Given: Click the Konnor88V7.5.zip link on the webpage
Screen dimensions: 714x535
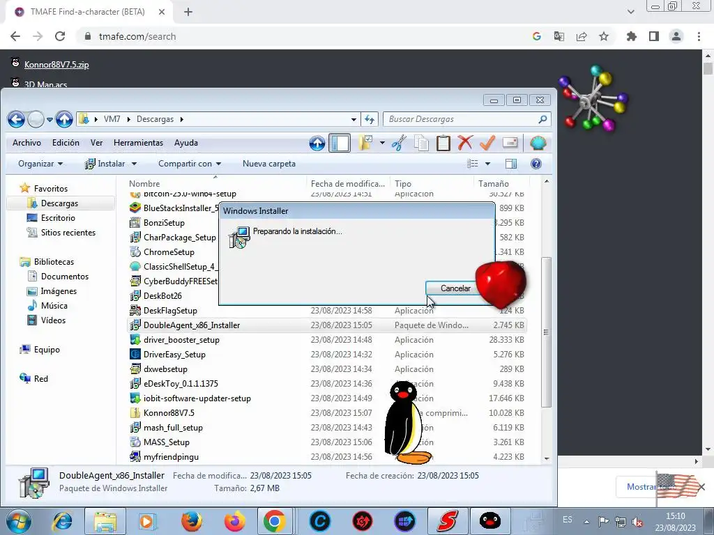Looking at the screenshot, I should pyautogui.click(x=56, y=65).
